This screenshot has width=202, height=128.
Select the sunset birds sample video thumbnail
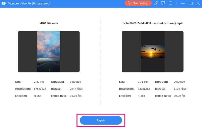click(153, 52)
